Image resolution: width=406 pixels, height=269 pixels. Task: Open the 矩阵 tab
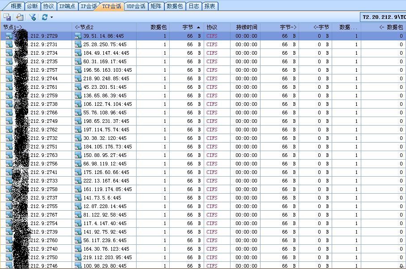156,6
